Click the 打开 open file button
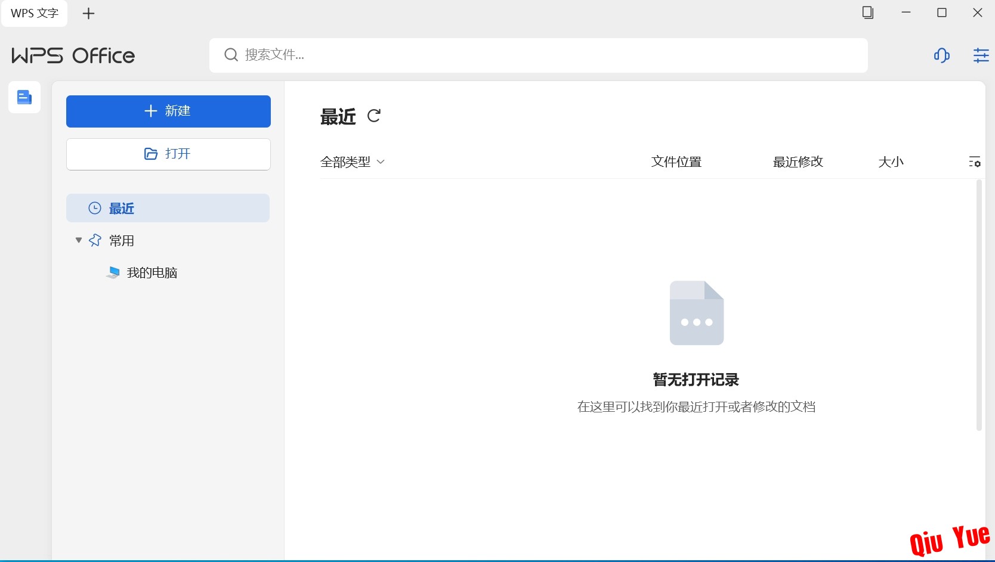 (x=168, y=154)
